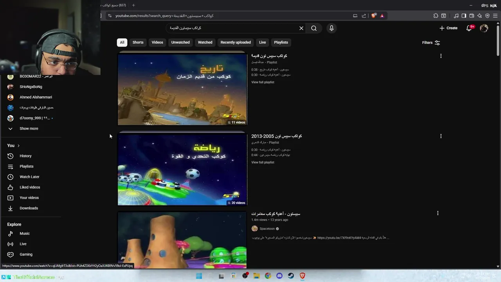Select the All filter chip
This screenshot has width=501, height=282.
122,42
